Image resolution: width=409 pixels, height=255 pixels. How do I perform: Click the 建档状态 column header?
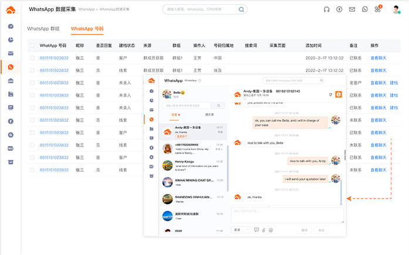(127, 46)
